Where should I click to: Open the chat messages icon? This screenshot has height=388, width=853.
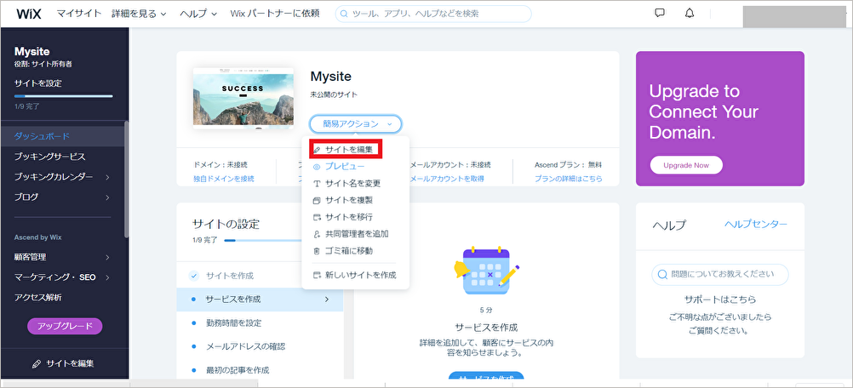[x=660, y=13]
